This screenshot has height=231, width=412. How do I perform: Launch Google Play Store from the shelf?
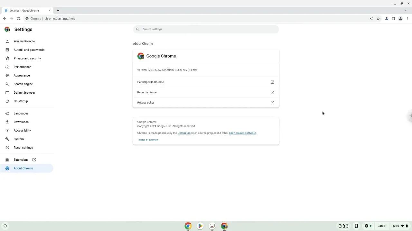(x=200, y=226)
